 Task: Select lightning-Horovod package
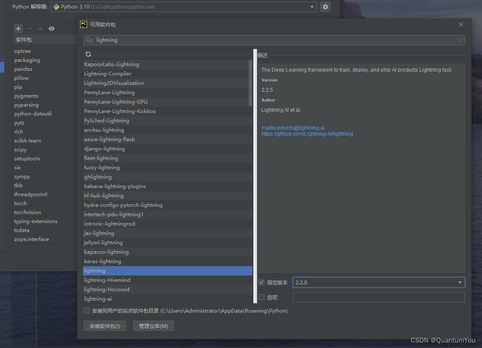tap(168, 289)
